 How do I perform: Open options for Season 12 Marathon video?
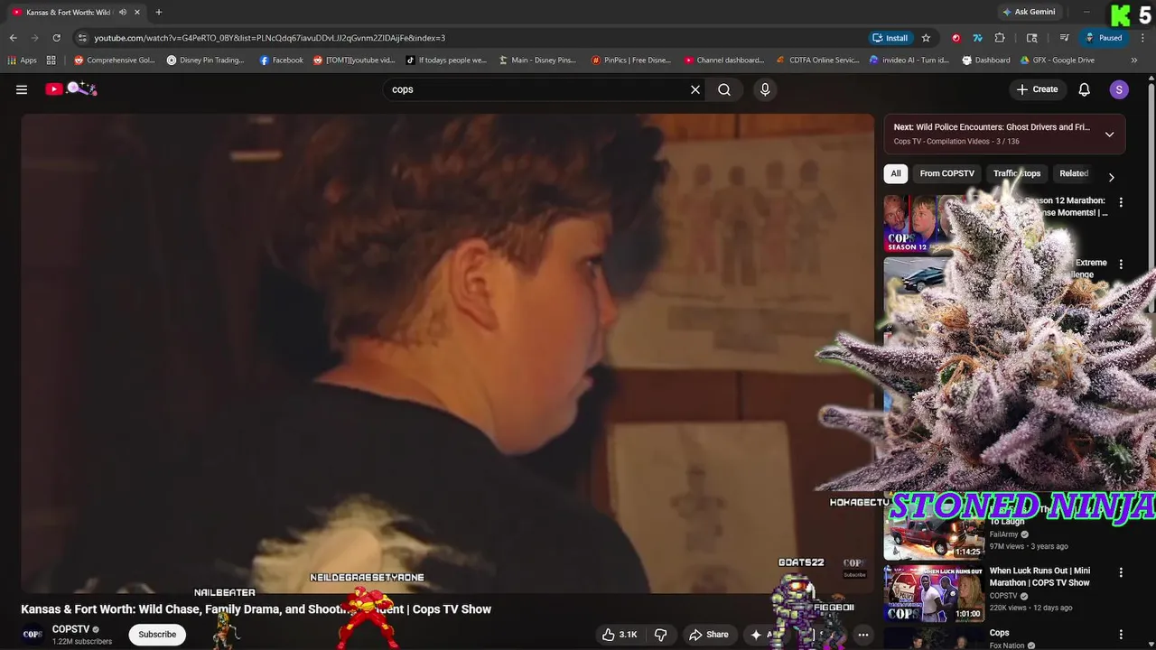point(1121,202)
